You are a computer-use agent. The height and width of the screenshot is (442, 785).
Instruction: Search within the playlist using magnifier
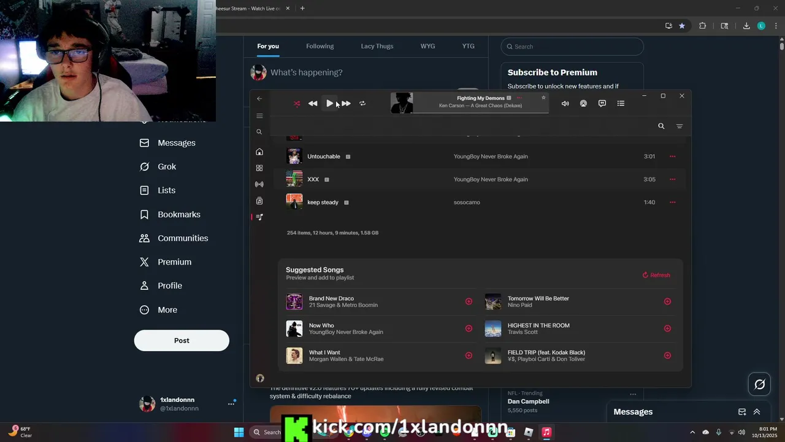pyautogui.click(x=661, y=126)
